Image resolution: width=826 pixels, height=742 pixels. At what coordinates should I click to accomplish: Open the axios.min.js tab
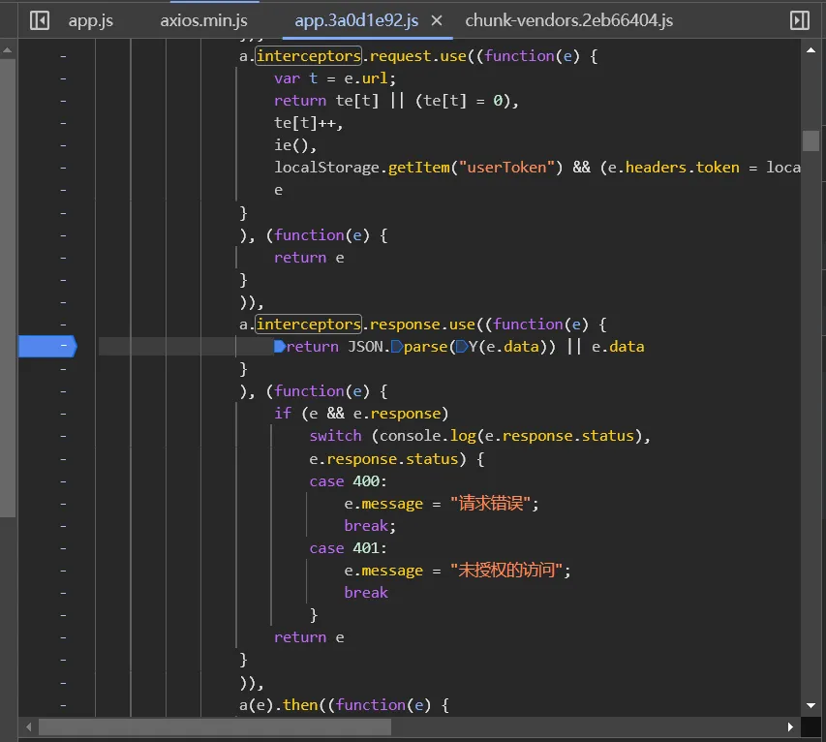[x=204, y=20]
